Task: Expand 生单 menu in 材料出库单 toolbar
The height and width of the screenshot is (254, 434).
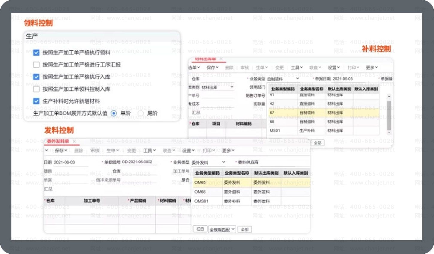Action: 262,68
